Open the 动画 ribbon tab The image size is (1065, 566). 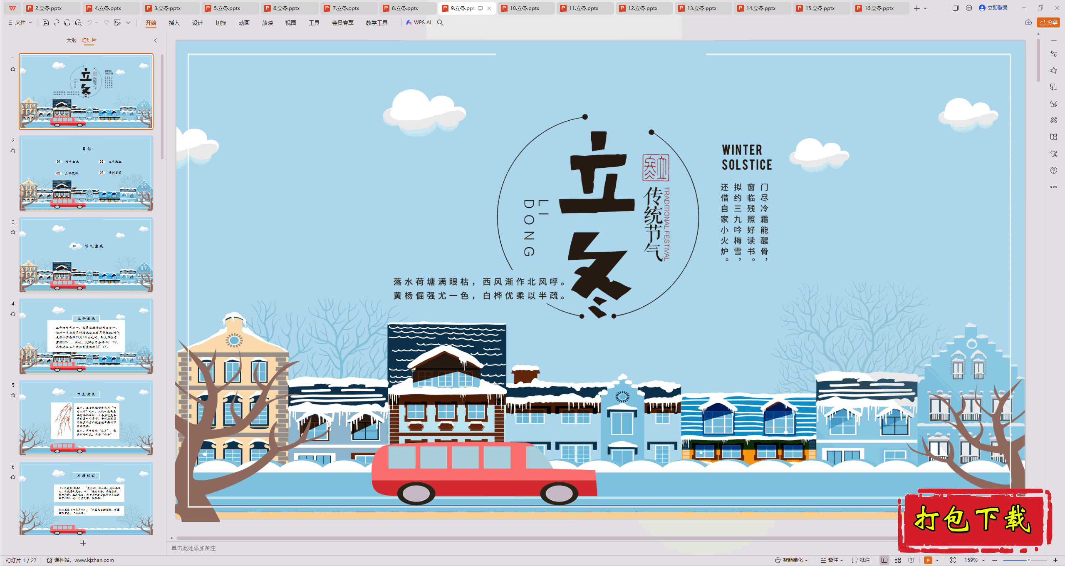pos(244,23)
